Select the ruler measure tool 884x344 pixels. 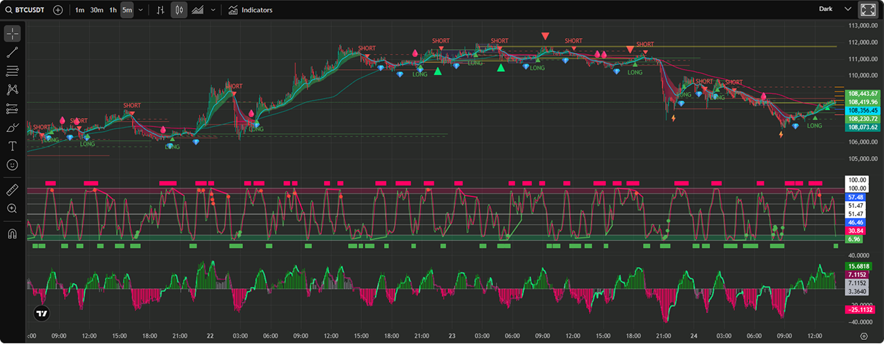12,189
